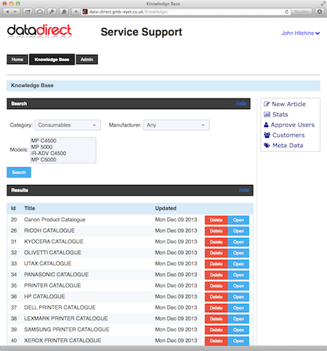This screenshot has height=351, width=327.
Task: Open the New Article link
Action: pos(288,104)
